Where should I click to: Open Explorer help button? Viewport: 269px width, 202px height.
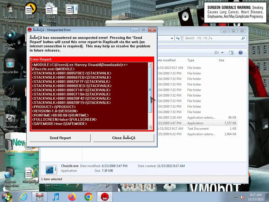pyautogui.click(x=241, y=53)
